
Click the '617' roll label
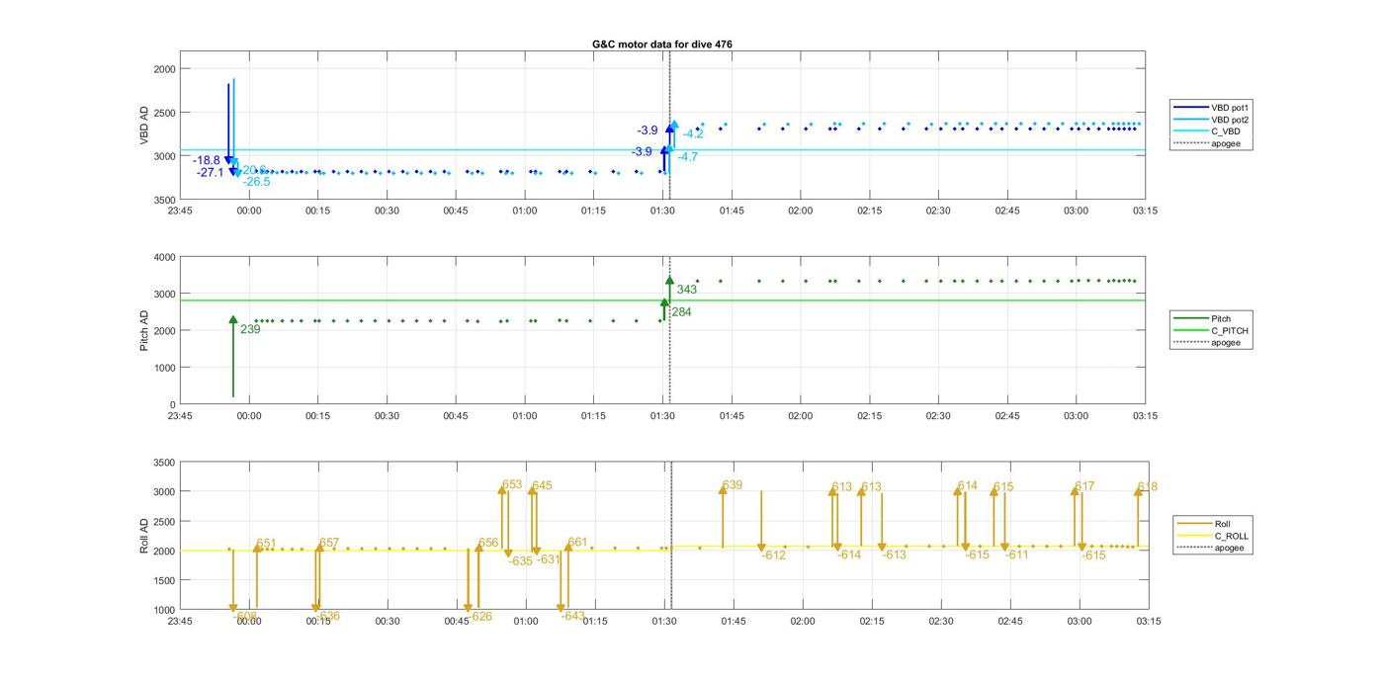click(1084, 486)
